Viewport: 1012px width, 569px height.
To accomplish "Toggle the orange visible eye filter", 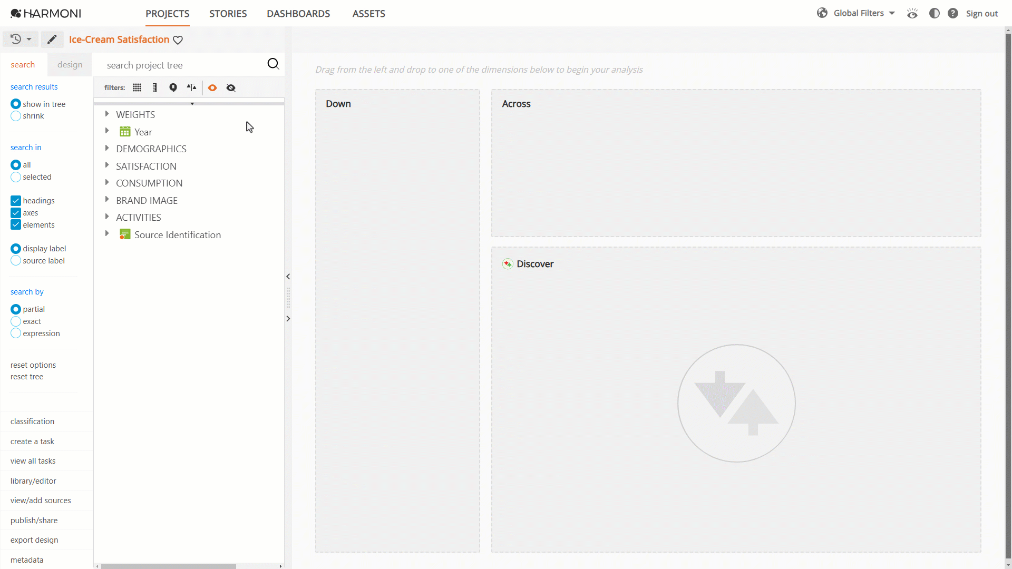I will tap(212, 88).
